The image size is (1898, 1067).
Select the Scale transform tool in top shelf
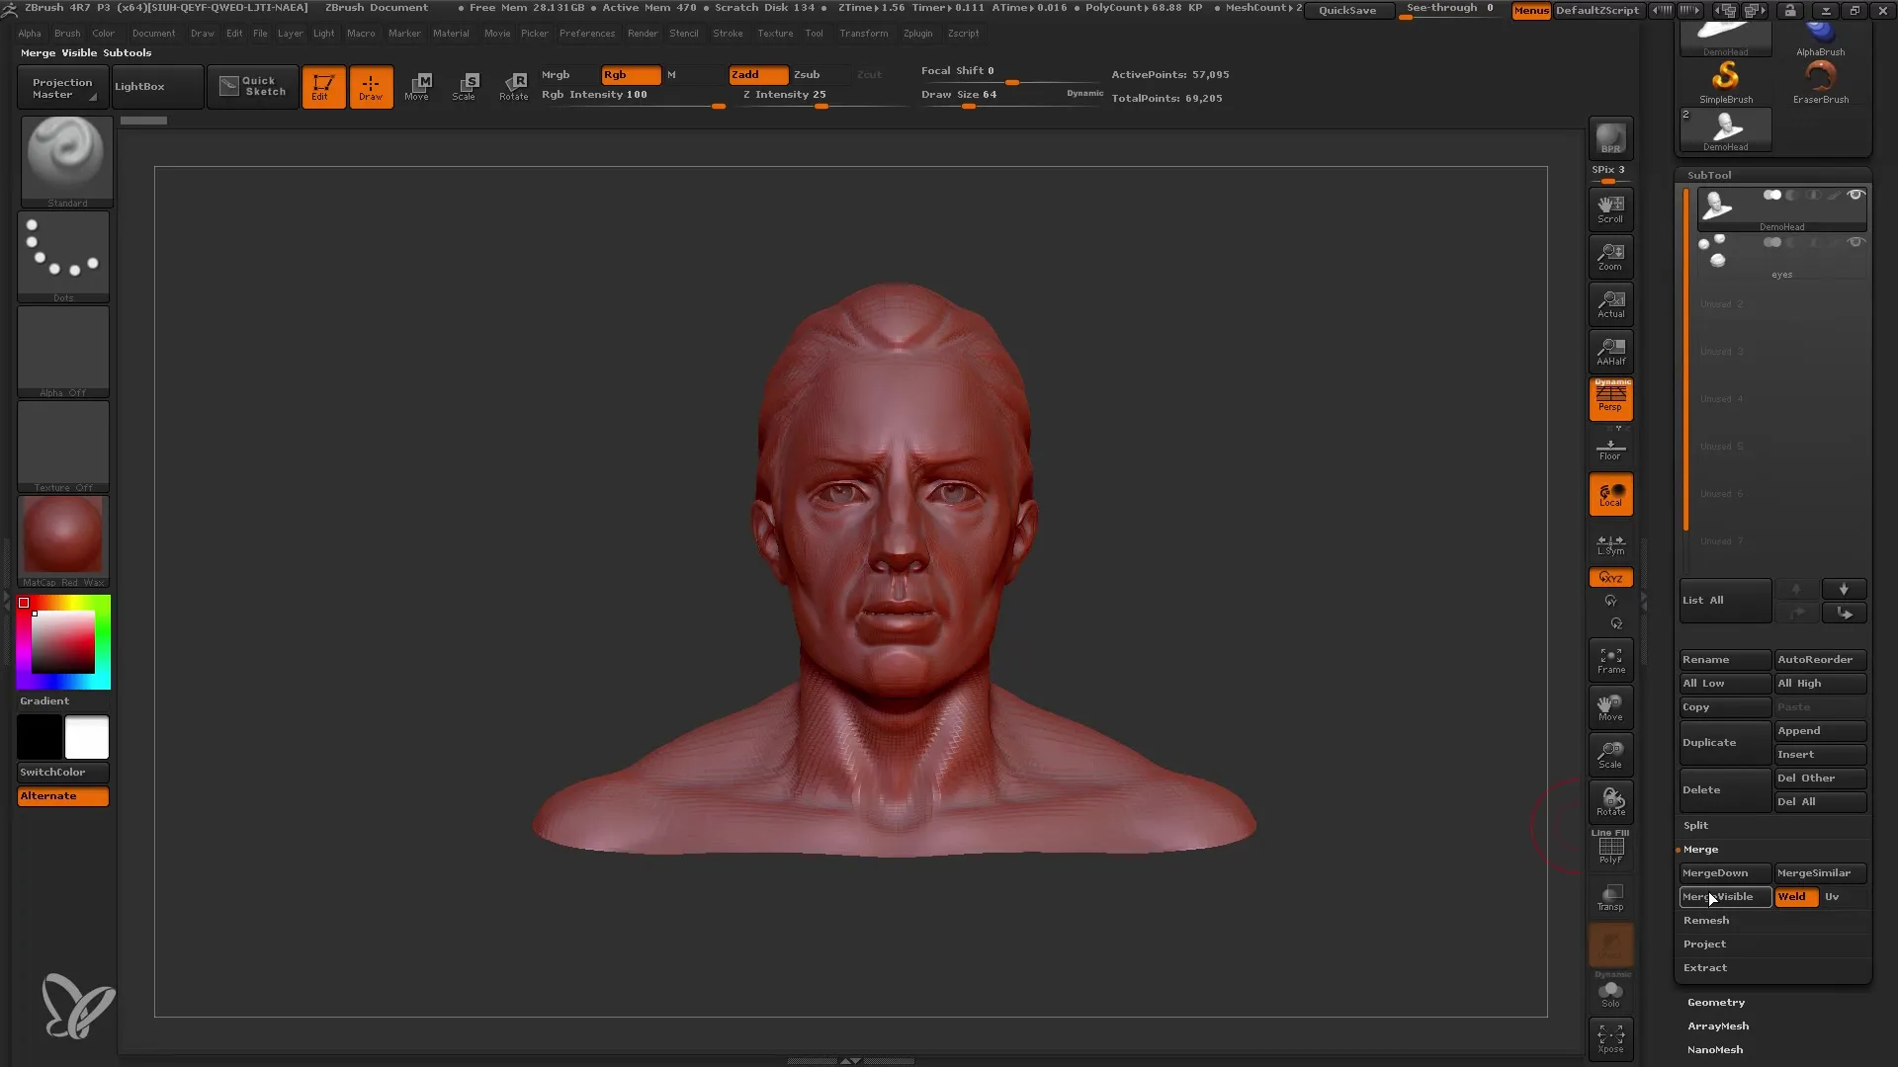click(x=466, y=87)
